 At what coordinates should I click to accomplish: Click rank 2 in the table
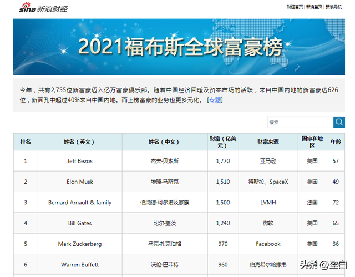tap(26, 182)
